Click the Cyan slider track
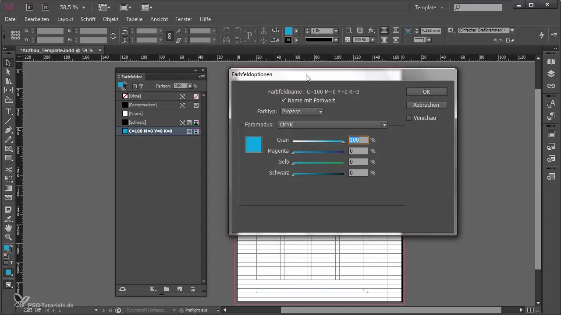Image resolution: width=561 pixels, height=315 pixels. [319, 141]
